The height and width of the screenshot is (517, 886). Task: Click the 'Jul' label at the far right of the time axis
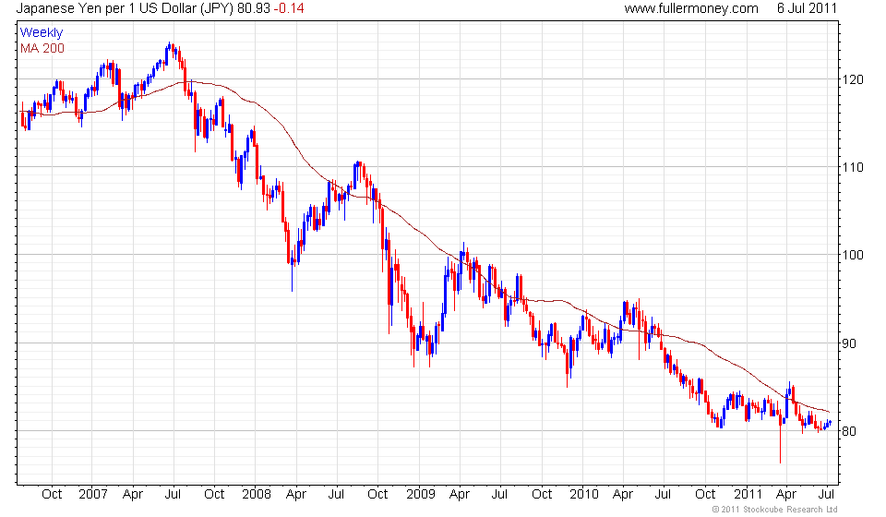click(x=827, y=495)
